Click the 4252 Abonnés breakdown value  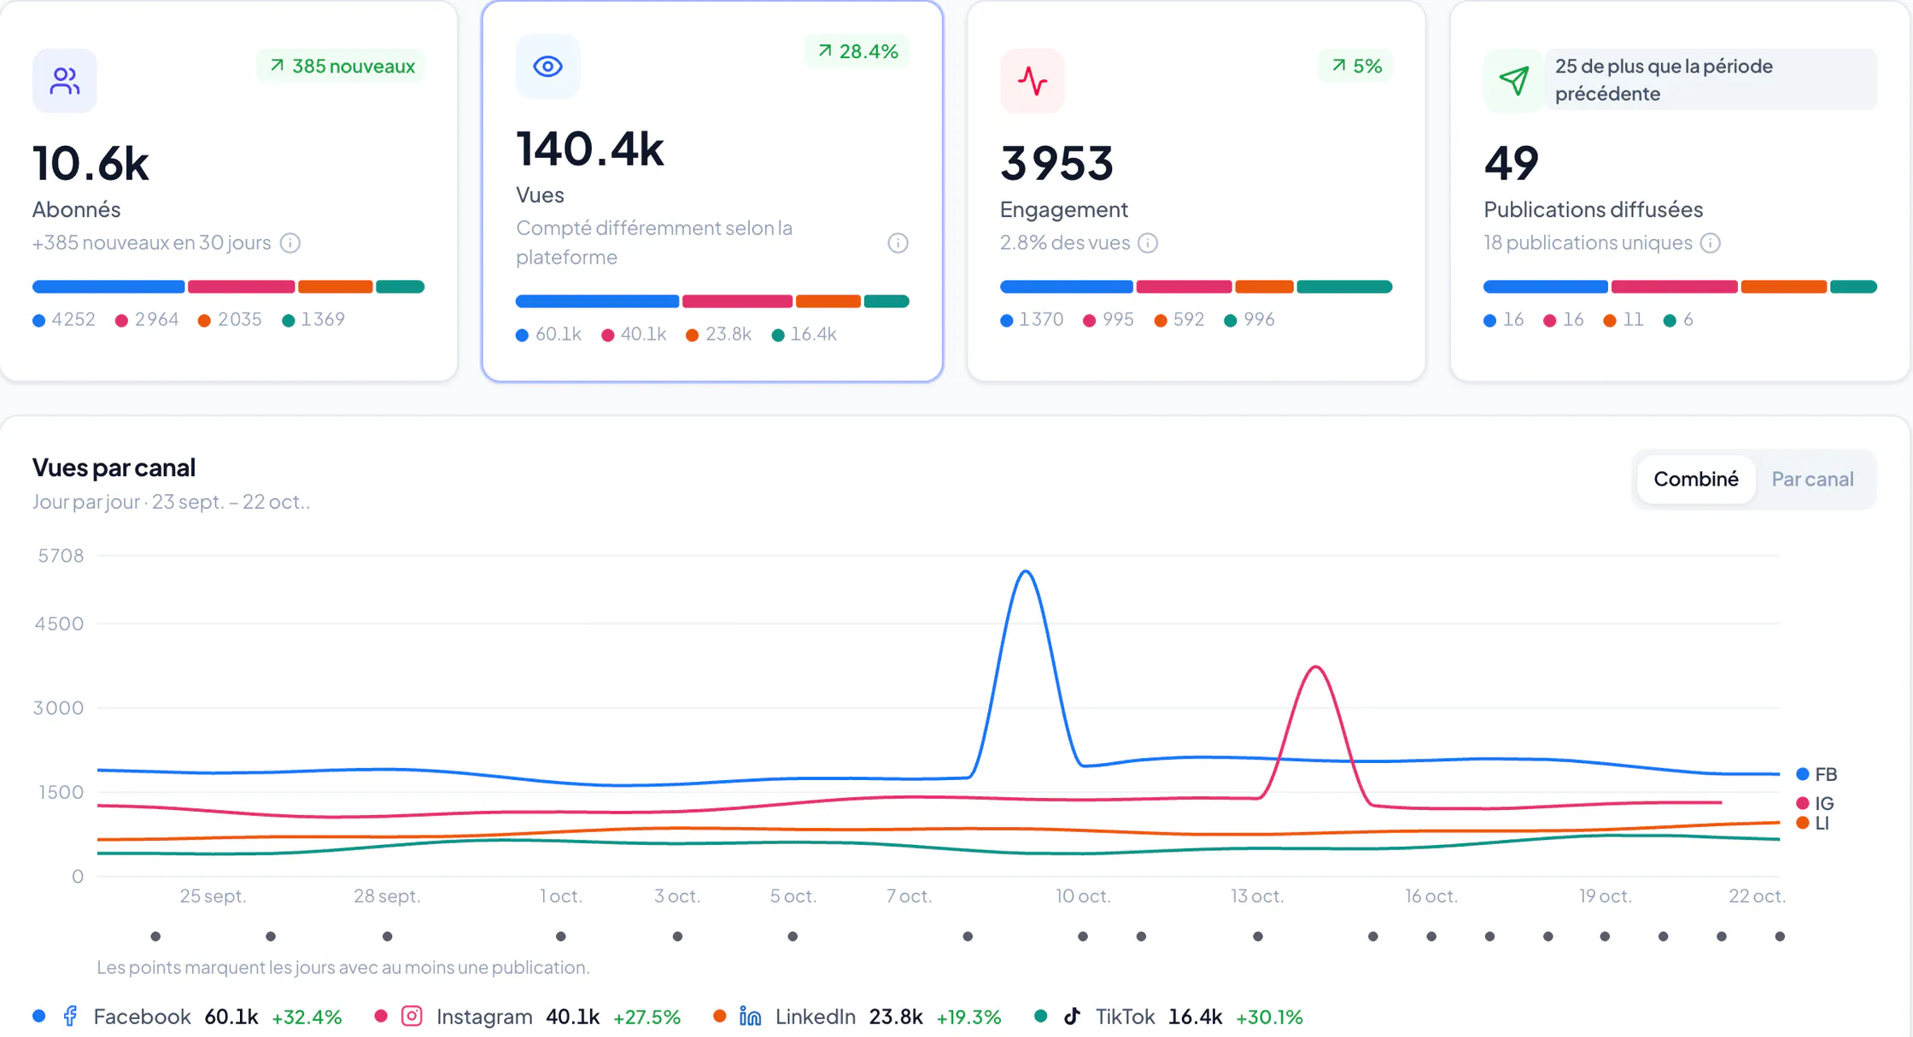click(x=73, y=319)
